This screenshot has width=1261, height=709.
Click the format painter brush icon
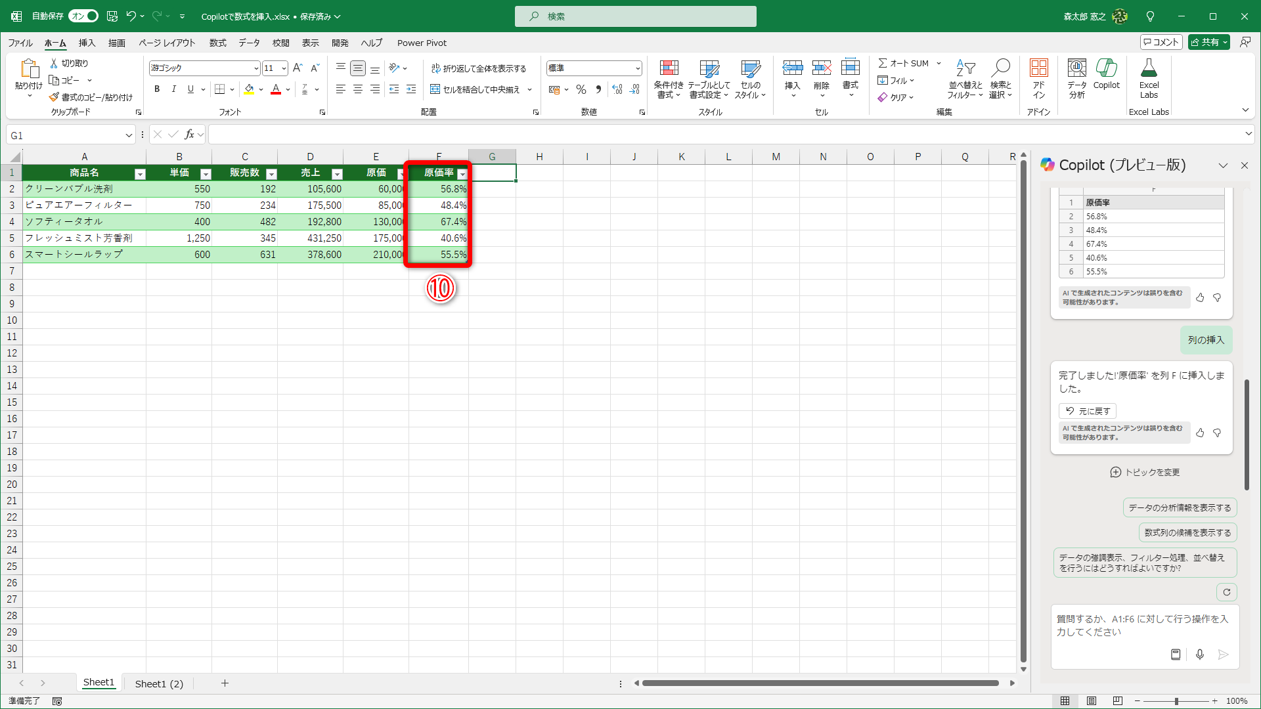[x=54, y=97]
